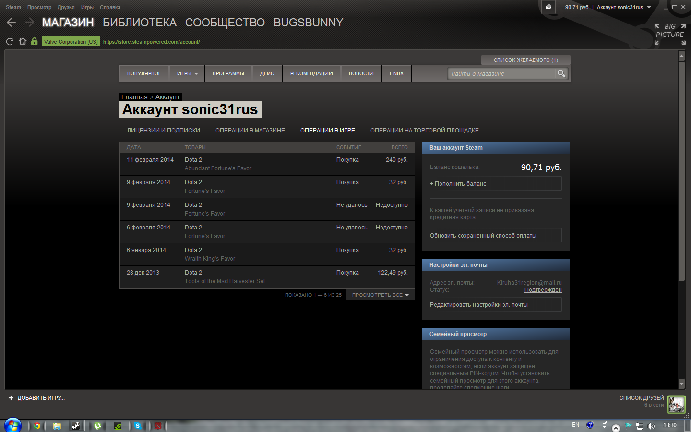
Task: Open the Друзья menu
Action: coord(66,7)
